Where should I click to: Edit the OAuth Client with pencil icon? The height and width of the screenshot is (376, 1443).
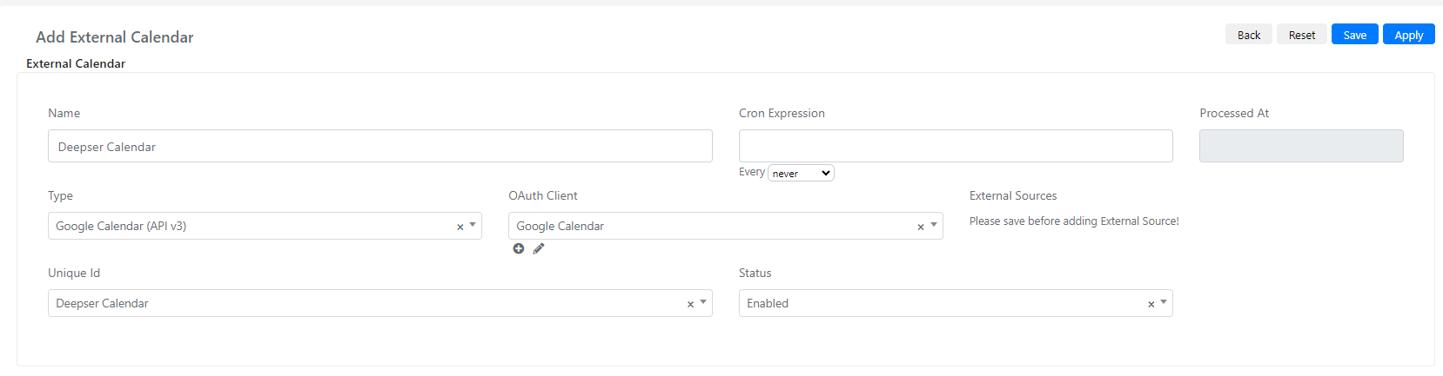click(x=539, y=248)
